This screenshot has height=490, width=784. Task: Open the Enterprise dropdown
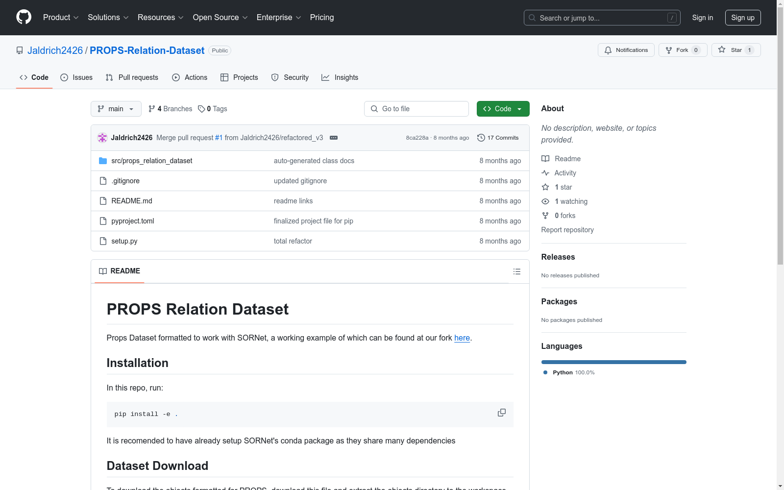tap(279, 18)
